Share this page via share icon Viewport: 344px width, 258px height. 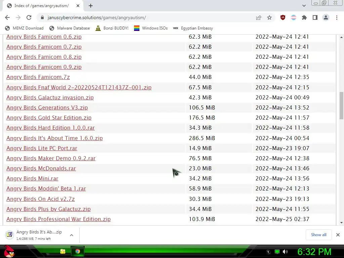pyautogui.click(x=259, y=17)
